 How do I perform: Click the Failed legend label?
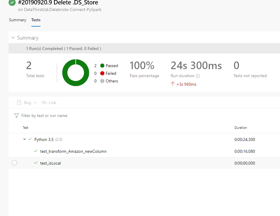(x=111, y=73)
